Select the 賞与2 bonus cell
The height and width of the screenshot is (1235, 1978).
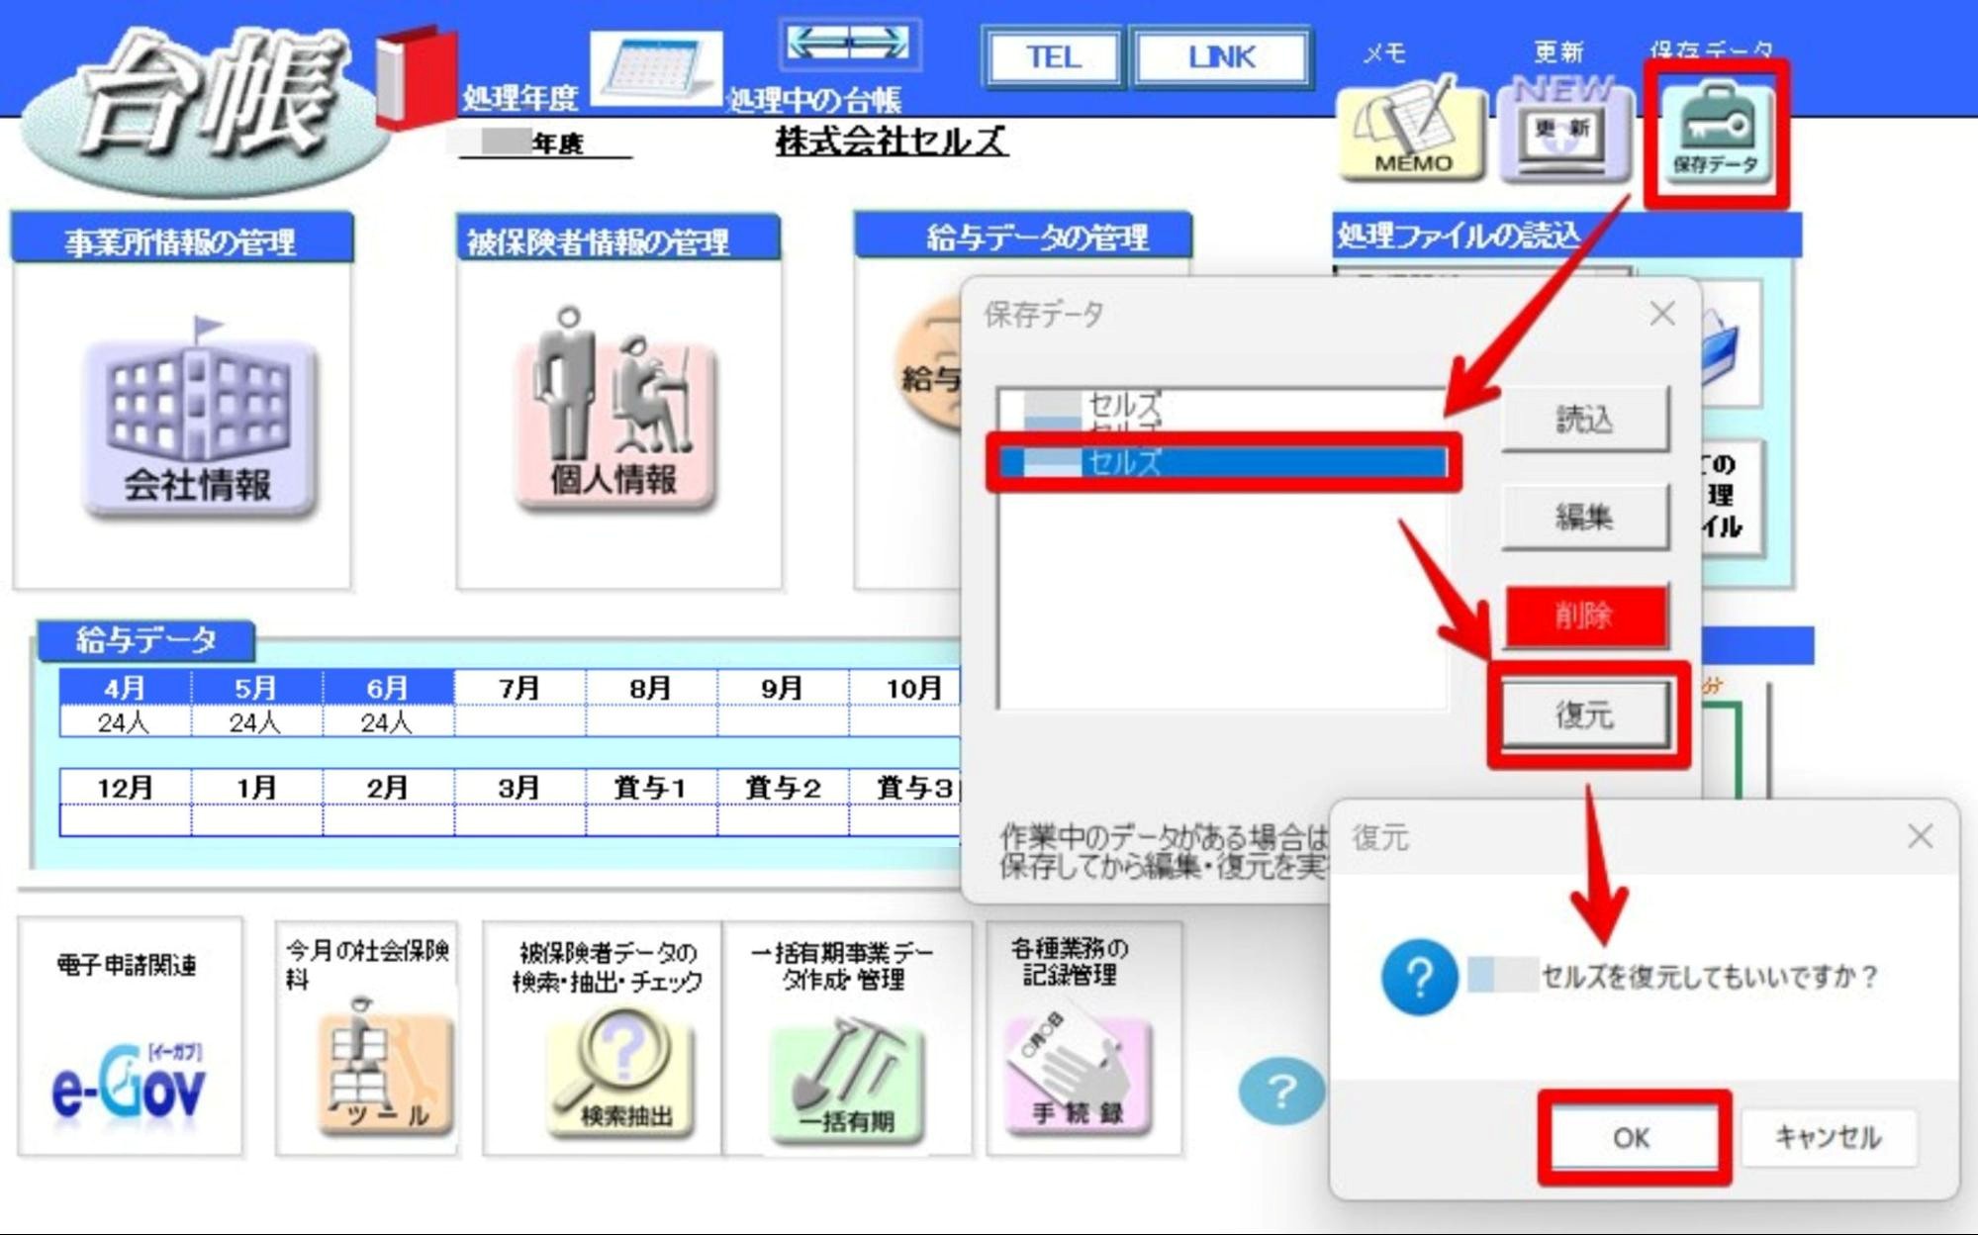[783, 788]
